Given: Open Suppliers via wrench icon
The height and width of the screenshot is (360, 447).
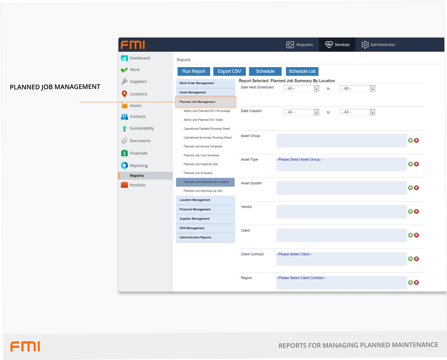Looking at the screenshot, I should click(124, 82).
